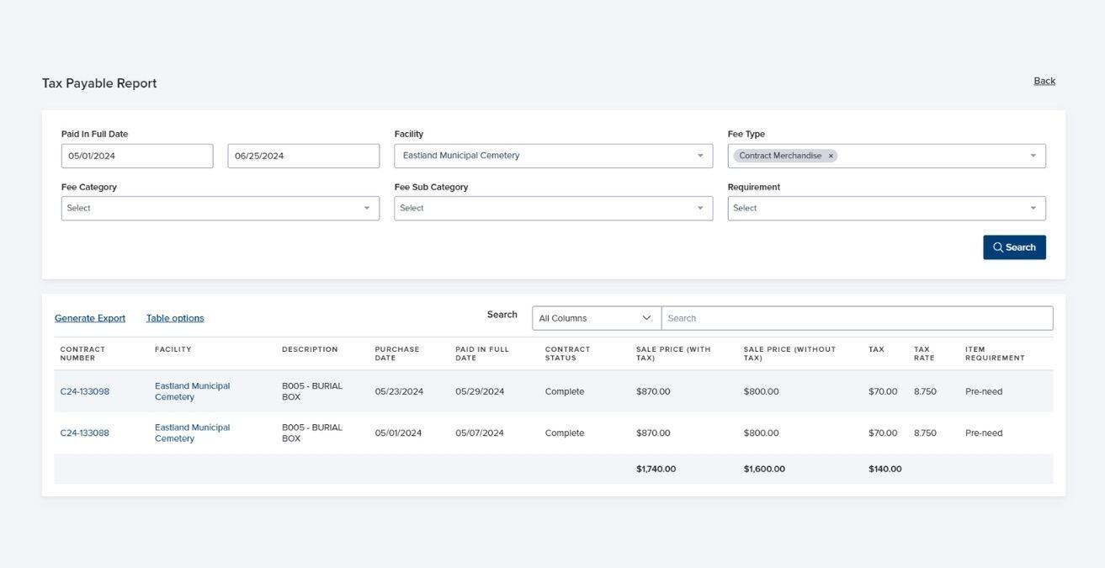Sort by Item Requirement column header

(x=995, y=353)
